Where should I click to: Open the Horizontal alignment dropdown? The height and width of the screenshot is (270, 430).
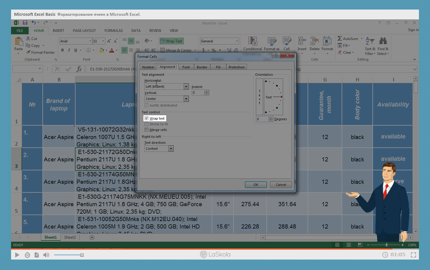tap(186, 87)
